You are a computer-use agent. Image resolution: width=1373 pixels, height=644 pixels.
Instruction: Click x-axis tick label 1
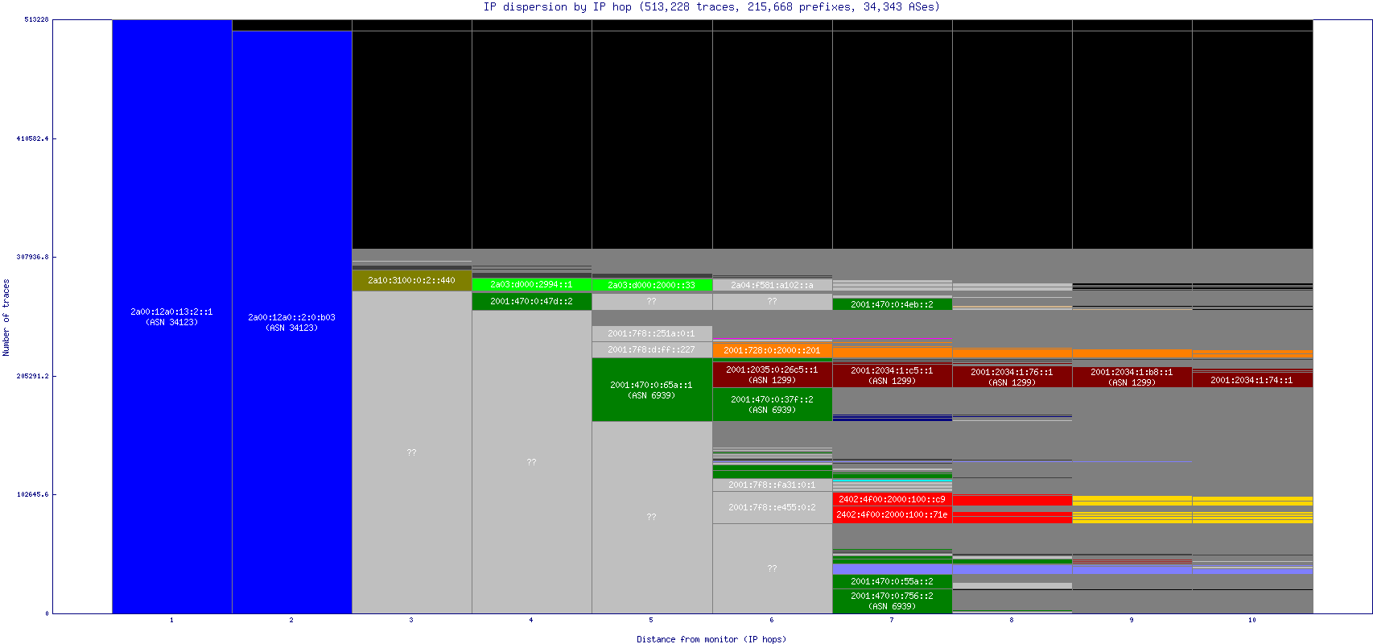pos(171,620)
